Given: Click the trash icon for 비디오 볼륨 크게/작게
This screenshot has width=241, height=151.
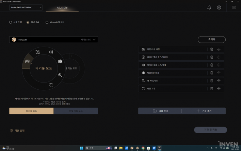Looking at the screenshot, I should (212, 65).
